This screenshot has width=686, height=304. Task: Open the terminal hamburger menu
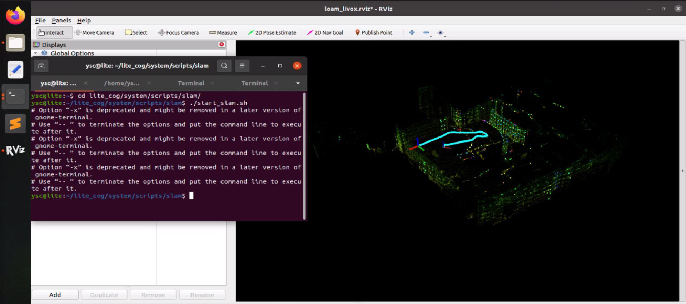(x=242, y=66)
